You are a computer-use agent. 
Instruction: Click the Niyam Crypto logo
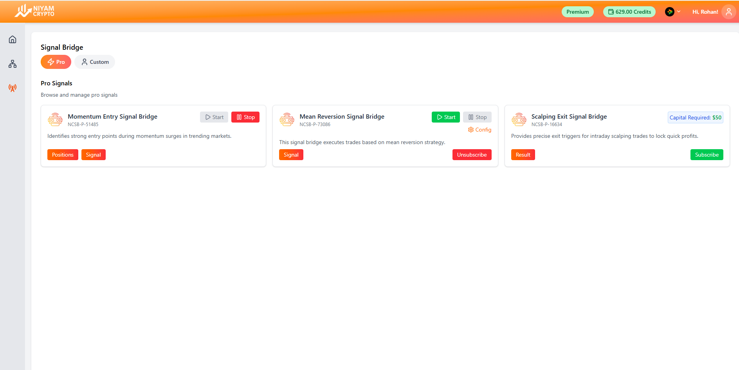pyautogui.click(x=35, y=11)
